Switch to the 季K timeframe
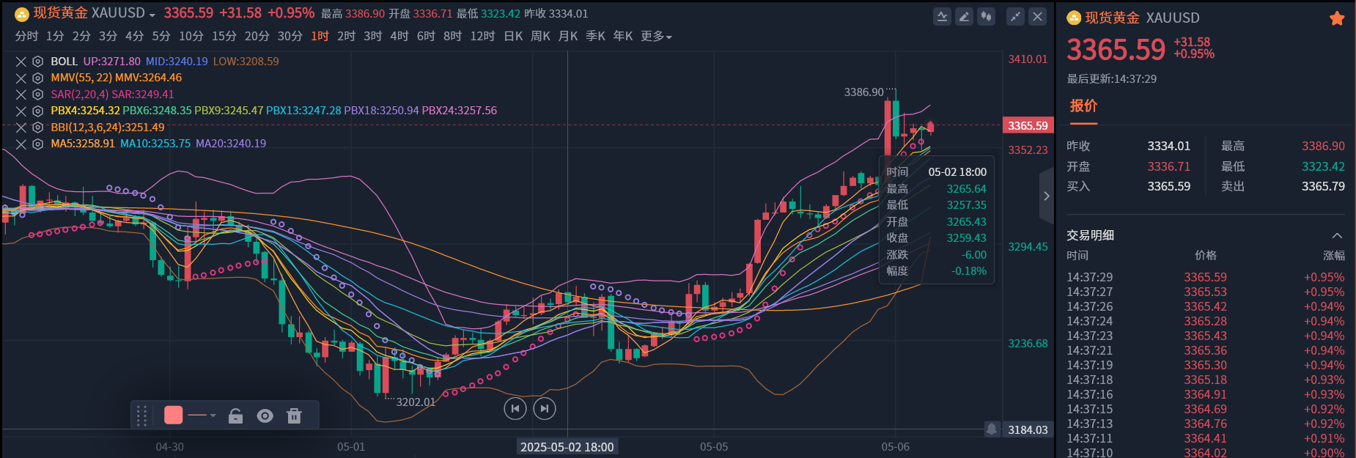1356x458 pixels. click(595, 36)
